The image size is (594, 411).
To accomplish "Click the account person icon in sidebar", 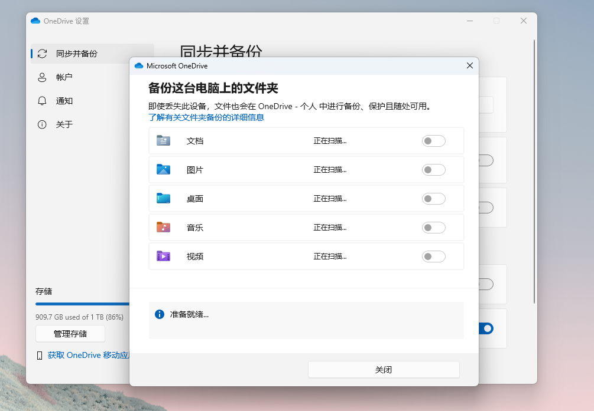I will (x=42, y=77).
